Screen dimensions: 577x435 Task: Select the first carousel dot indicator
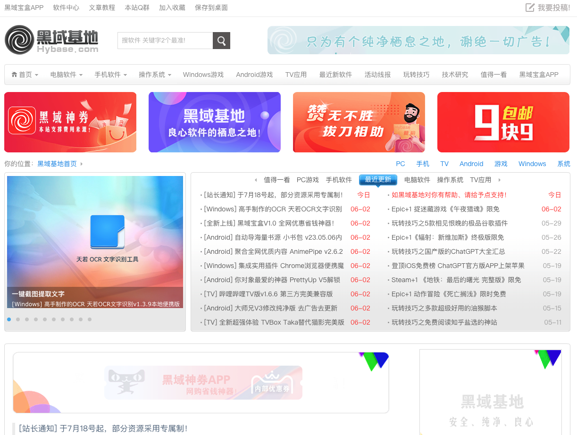click(x=9, y=319)
